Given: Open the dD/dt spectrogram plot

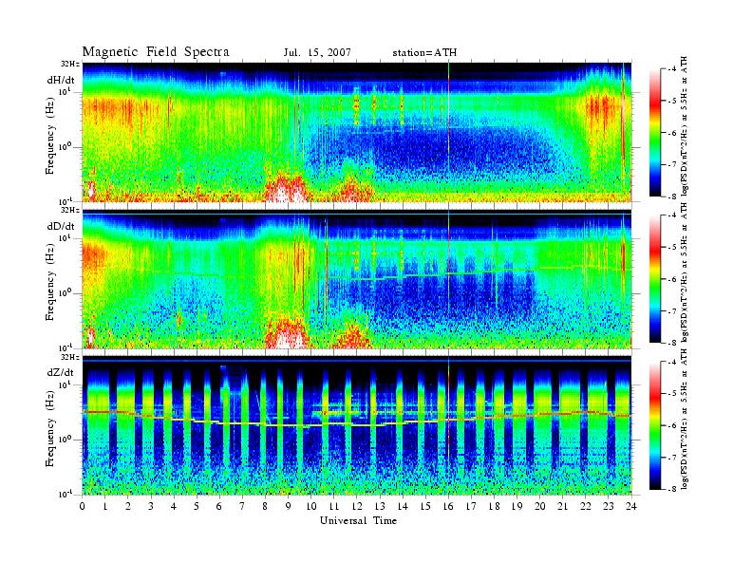Looking at the screenshot, I should coord(357,279).
